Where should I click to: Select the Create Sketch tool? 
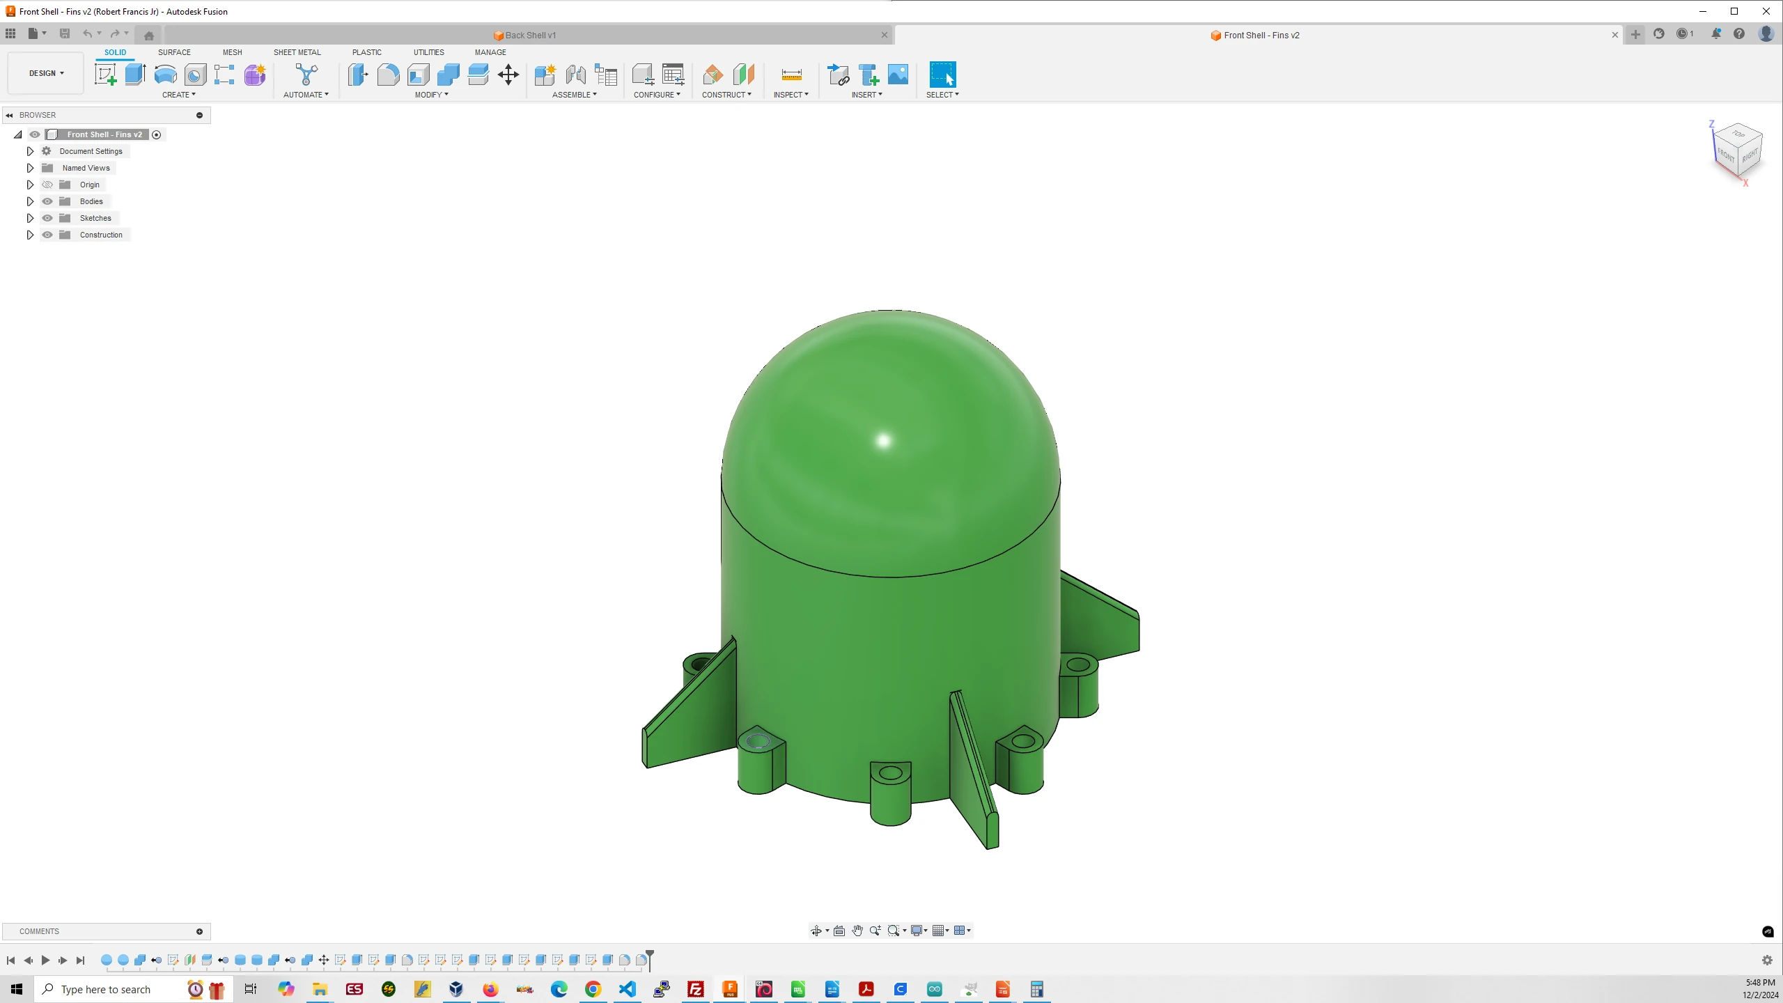(x=106, y=75)
